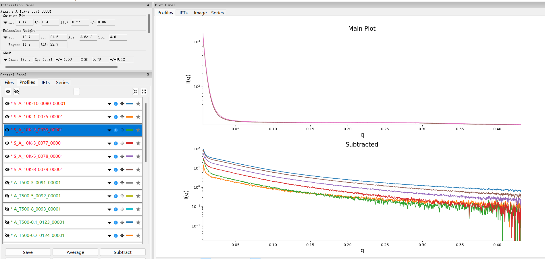Hide all profiles using the crossed-eye icon

[17, 91]
